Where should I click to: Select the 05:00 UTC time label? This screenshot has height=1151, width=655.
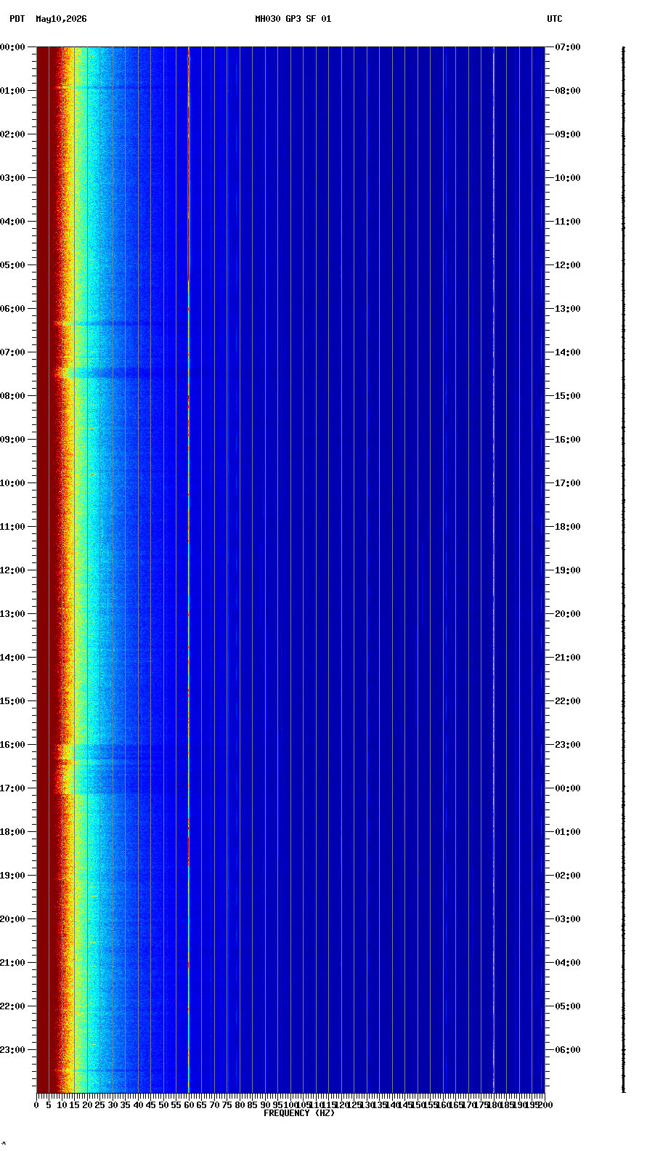(x=568, y=1006)
